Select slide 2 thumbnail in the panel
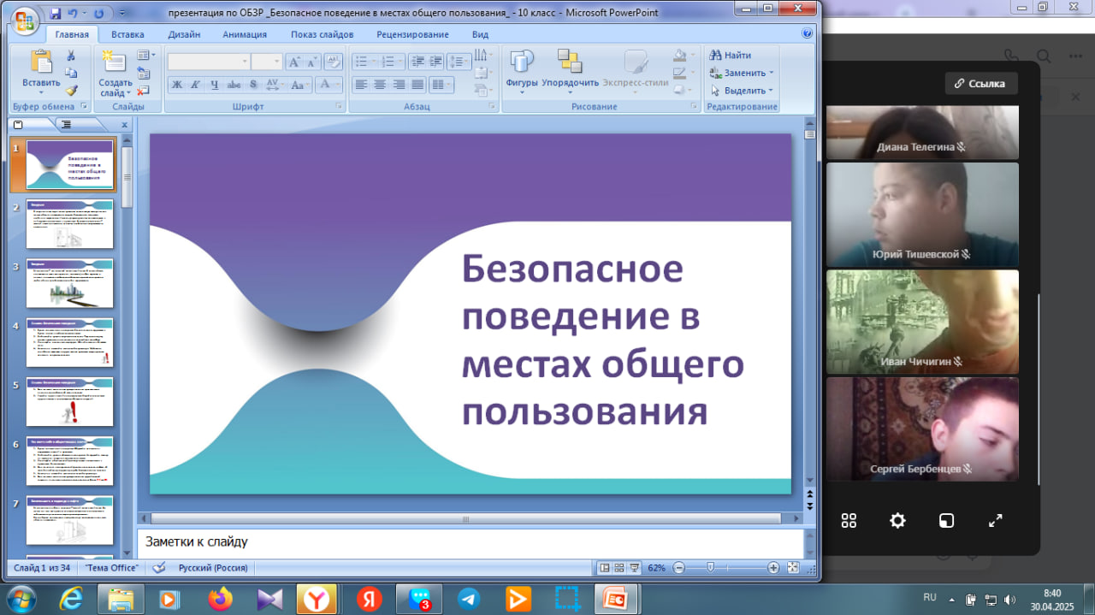The height and width of the screenshot is (615, 1095). (70, 225)
